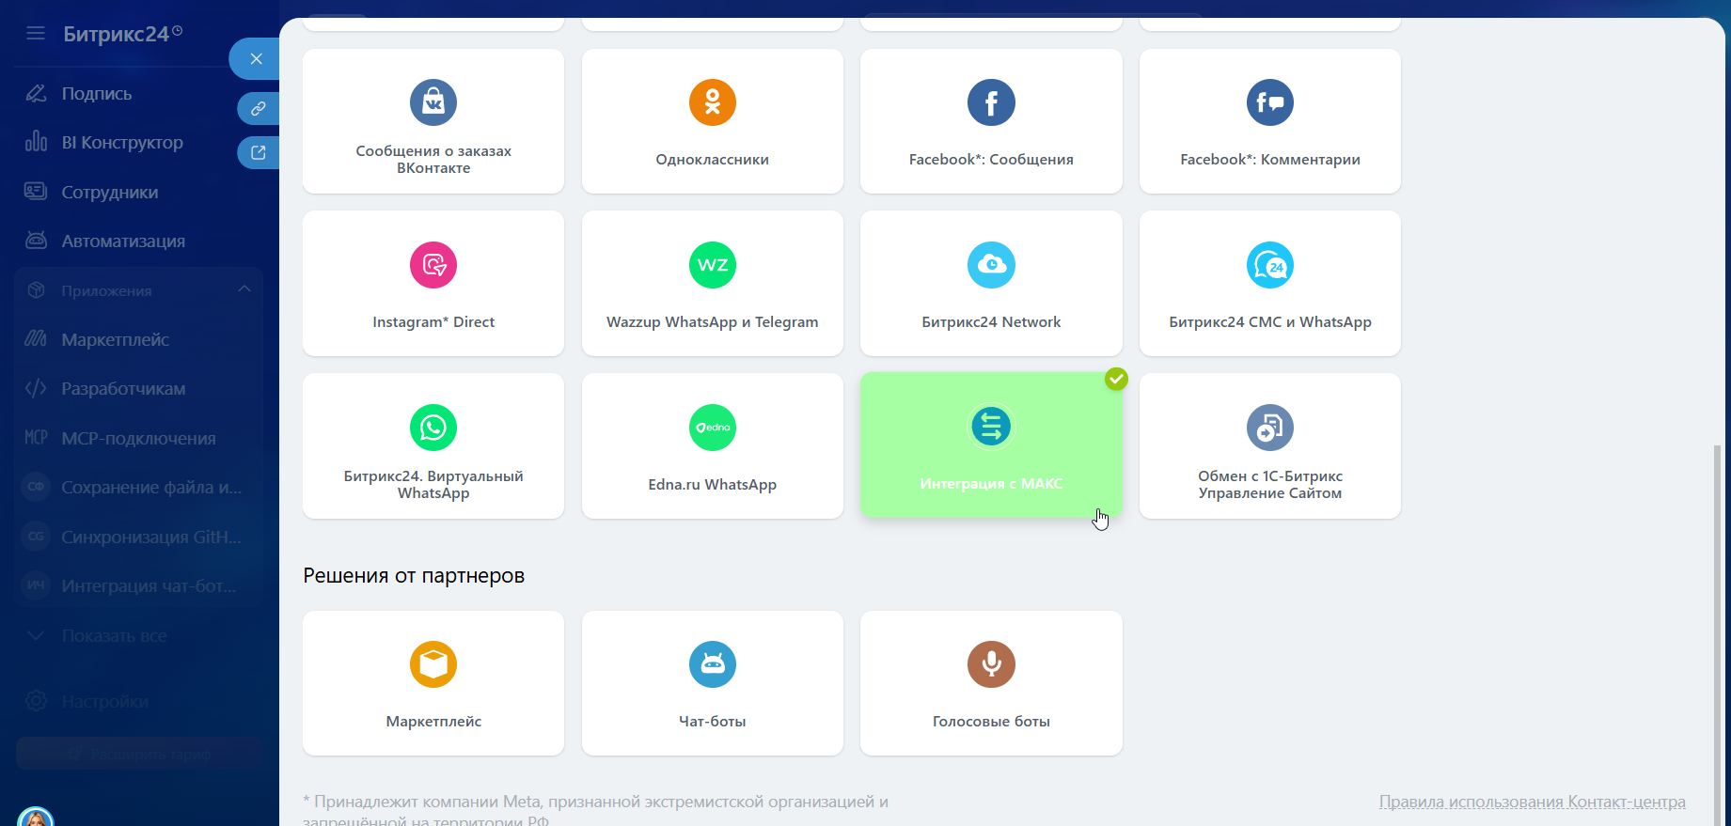
Task: Close the slider panel with X button
Action: [x=256, y=59]
